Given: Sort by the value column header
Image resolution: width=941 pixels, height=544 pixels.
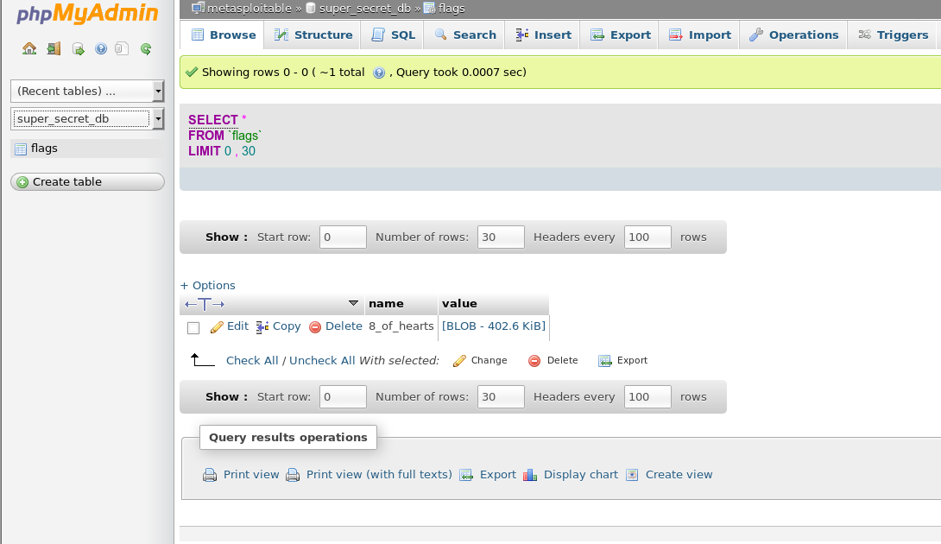Looking at the screenshot, I should [x=459, y=304].
